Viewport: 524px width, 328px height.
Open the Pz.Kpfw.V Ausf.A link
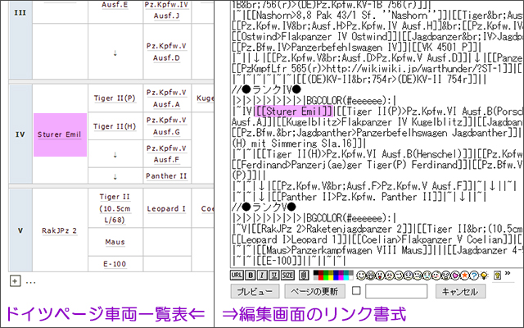point(166,98)
